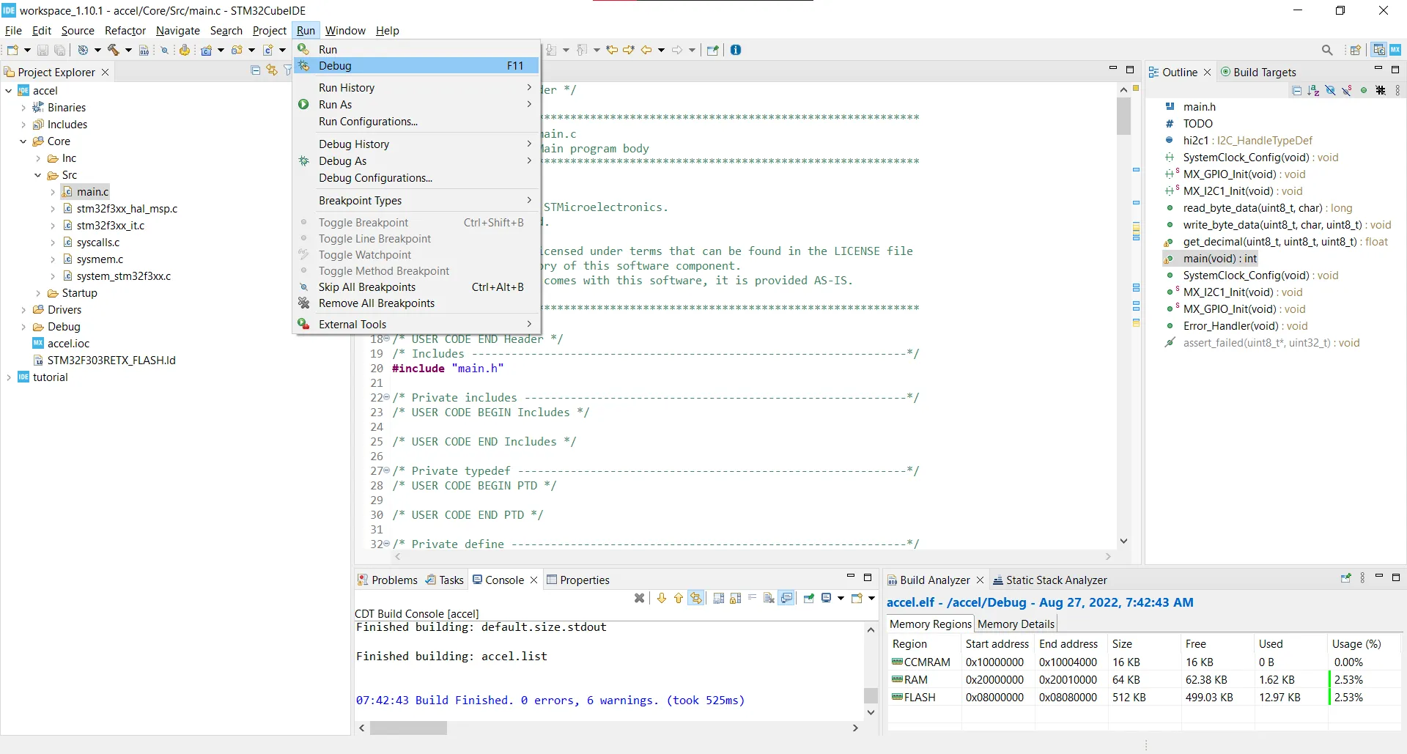Screen dimensions: 1407x754
Task: Click the RAM usage percentage bar
Action: pyautogui.click(x=1363, y=680)
